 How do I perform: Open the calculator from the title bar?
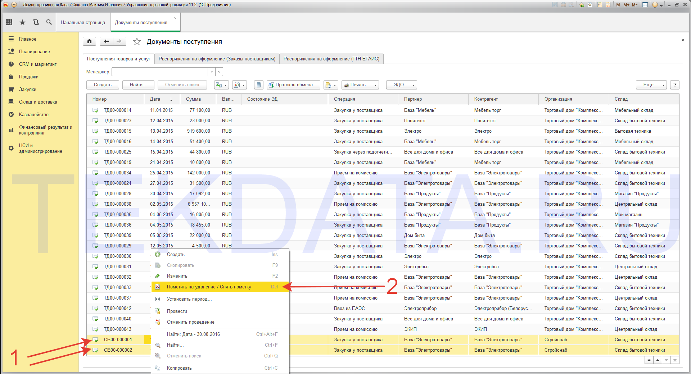click(600, 5)
